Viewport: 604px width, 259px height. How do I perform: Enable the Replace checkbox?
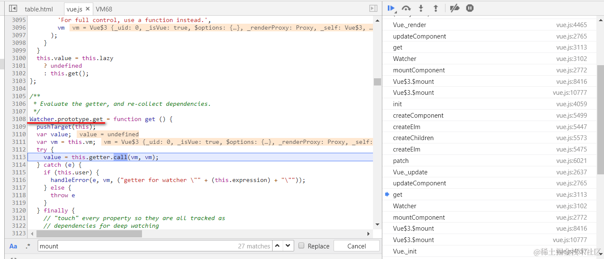click(301, 245)
